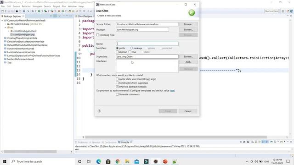Check public static void main stub option
The width and height of the screenshot is (294, 165).
tap(117, 79)
